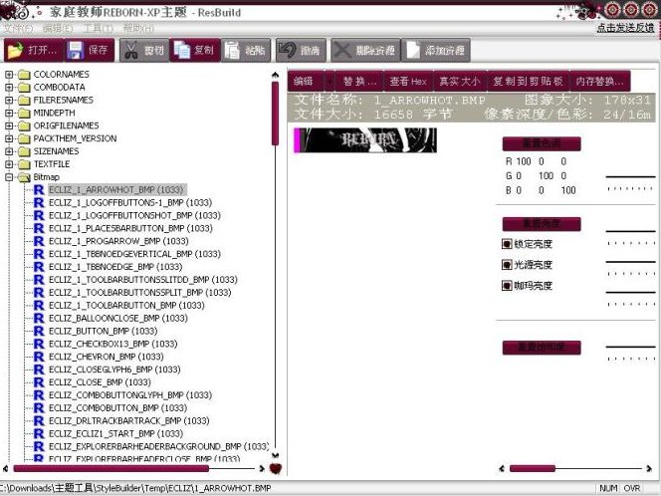The image size is (661, 496).
Task: Select ECLIZ_COMBOBUTTONGLYPH_BMP (1033)
Action: pyautogui.click(x=130, y=395)
